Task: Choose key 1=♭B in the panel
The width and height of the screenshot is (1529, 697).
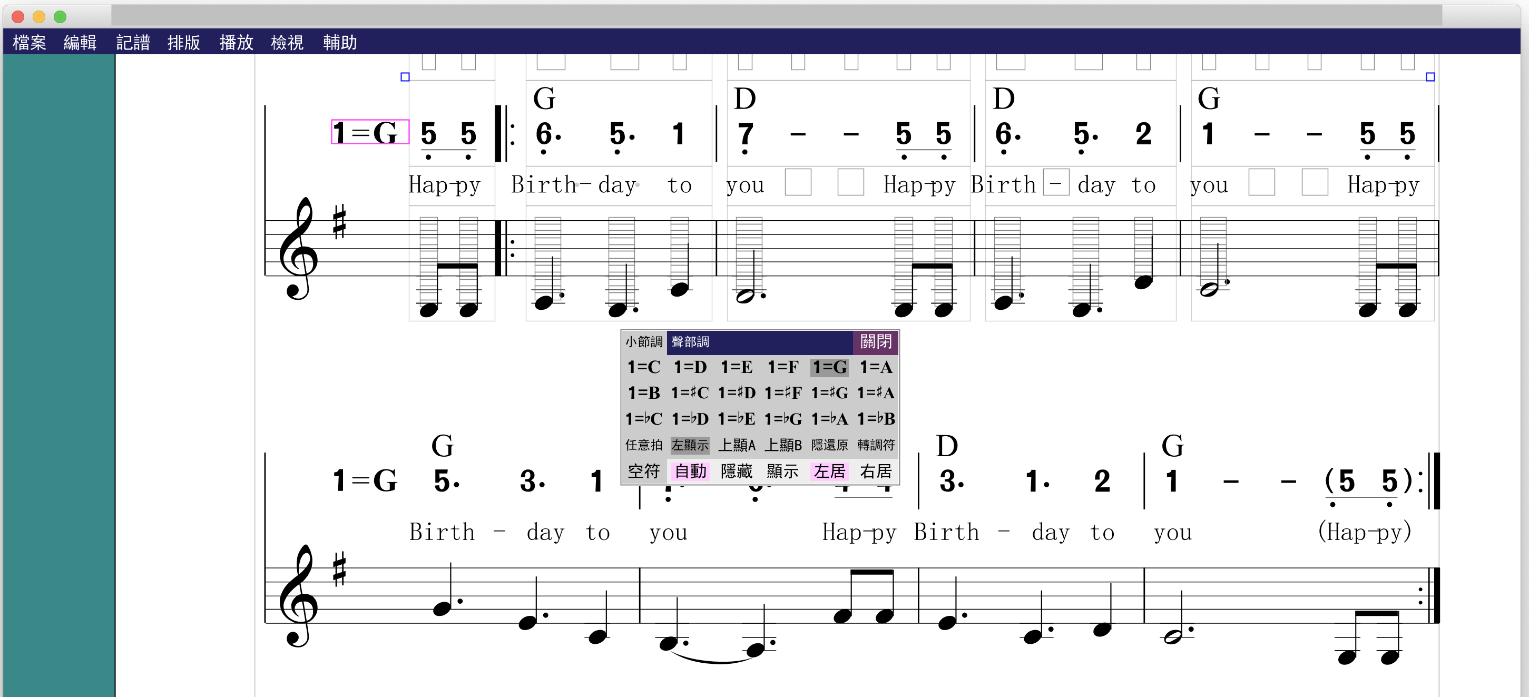Action: coord(876,419)
